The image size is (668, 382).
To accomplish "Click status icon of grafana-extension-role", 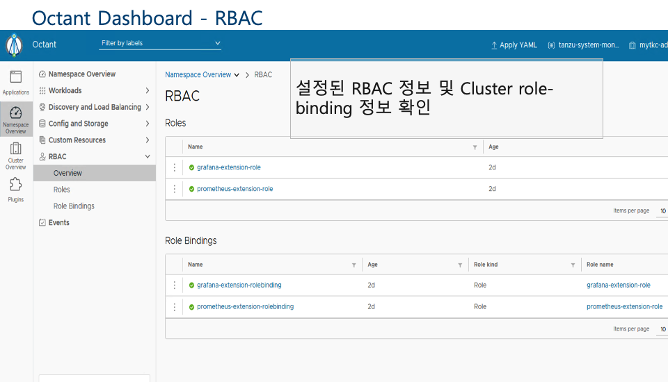I will (191, 167).
